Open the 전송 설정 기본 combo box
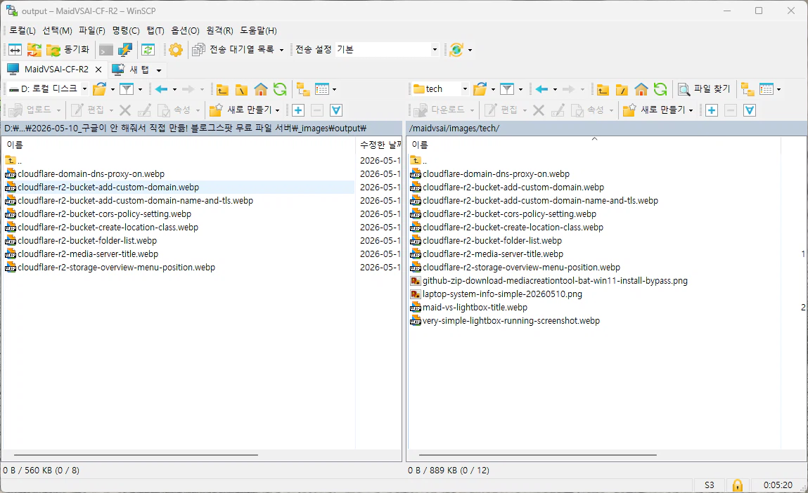The height and width of the screenshot is (493, 808). [x=387, y=49]
